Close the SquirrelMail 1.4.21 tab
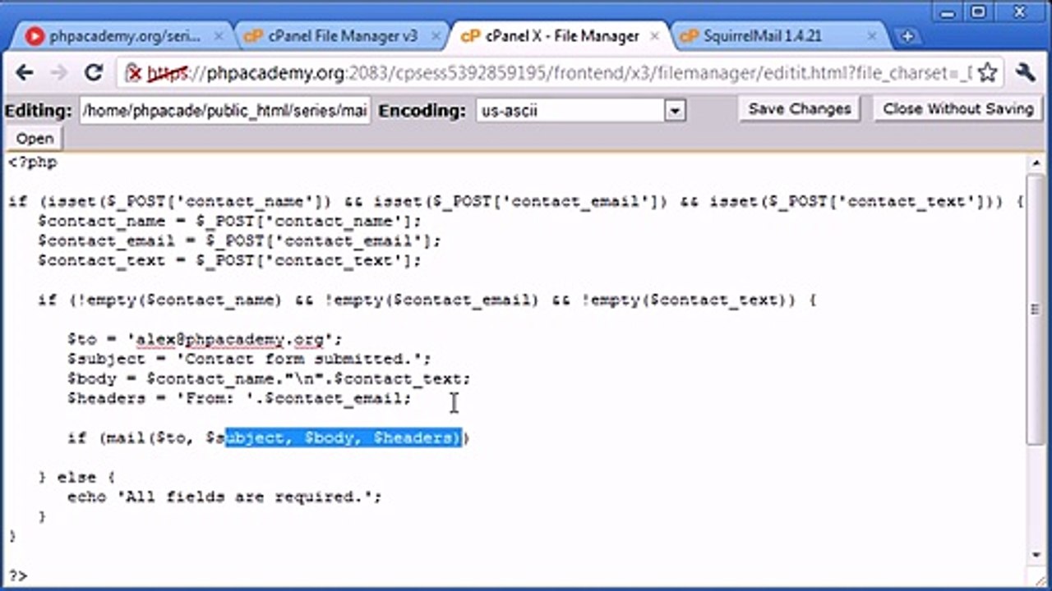The height and width of the screenshot is (591, 1052). [x=871, y=36]
